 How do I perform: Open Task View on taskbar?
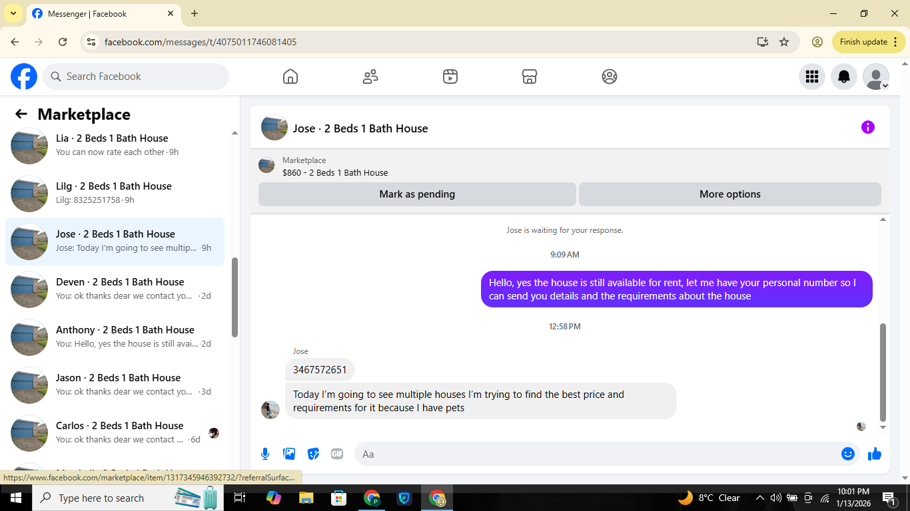pos(240,498)
